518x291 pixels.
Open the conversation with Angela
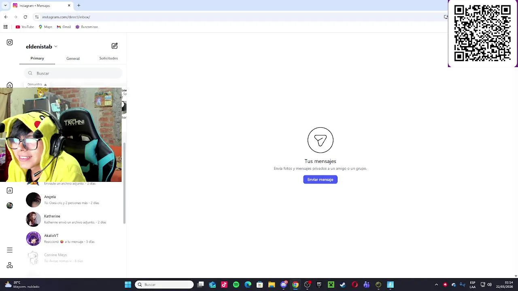[x=73, y=200]
